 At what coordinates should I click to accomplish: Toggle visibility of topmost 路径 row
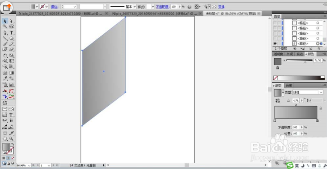(275, 23)
